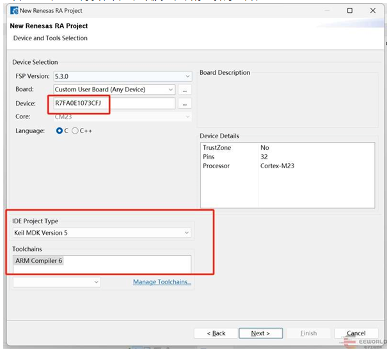This screenshot has width=389, height=350.
Task: Open the empty dropdown below the Toolchains list
Action: [57, 282]
